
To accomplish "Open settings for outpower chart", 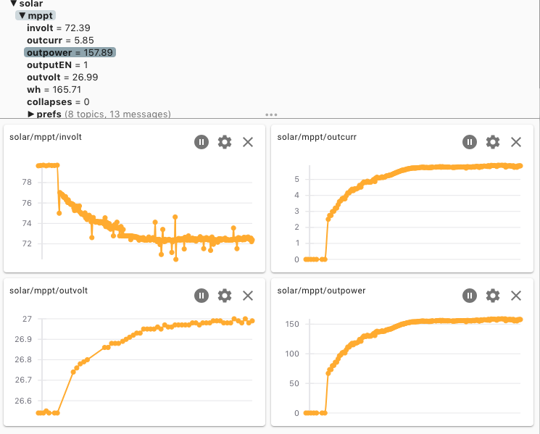I will click(x=492, y=296).
